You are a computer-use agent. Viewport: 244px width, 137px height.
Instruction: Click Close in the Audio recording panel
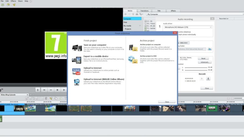207,88
